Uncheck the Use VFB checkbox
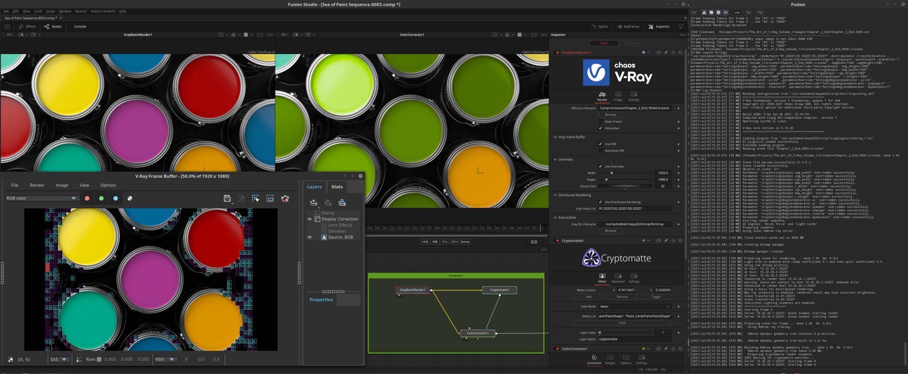The height and width of the screenshot is (374, 908). point(600,144)
